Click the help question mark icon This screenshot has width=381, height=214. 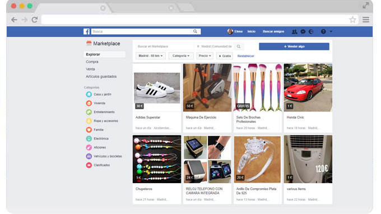coord(323,31)
